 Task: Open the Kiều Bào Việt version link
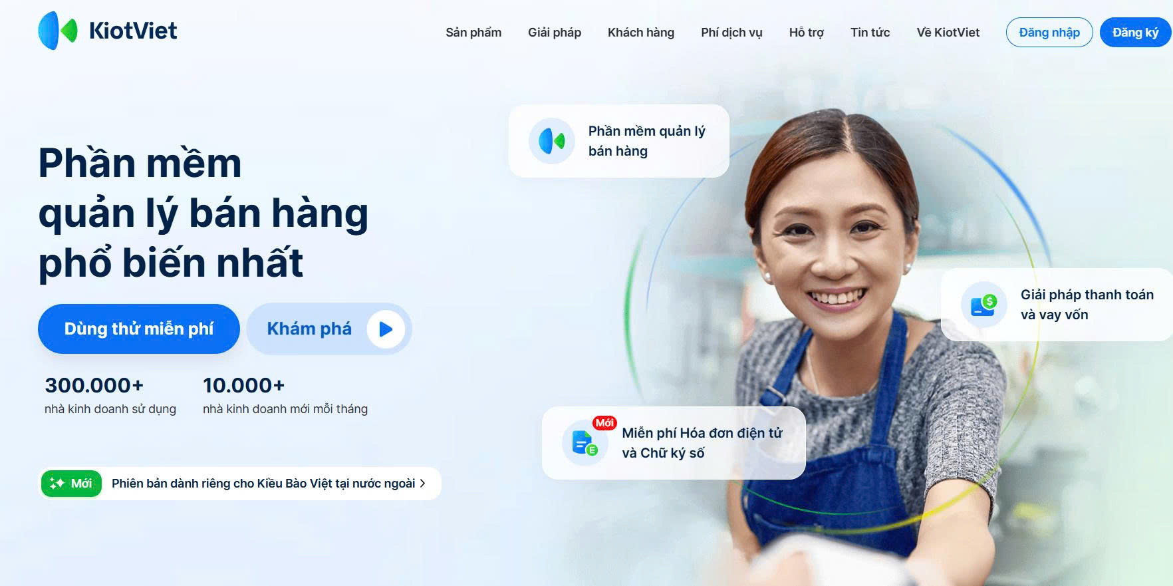coord(263,484)
